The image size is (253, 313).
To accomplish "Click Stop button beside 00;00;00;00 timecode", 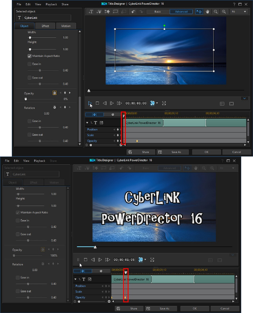I will (x=97, y=103).
